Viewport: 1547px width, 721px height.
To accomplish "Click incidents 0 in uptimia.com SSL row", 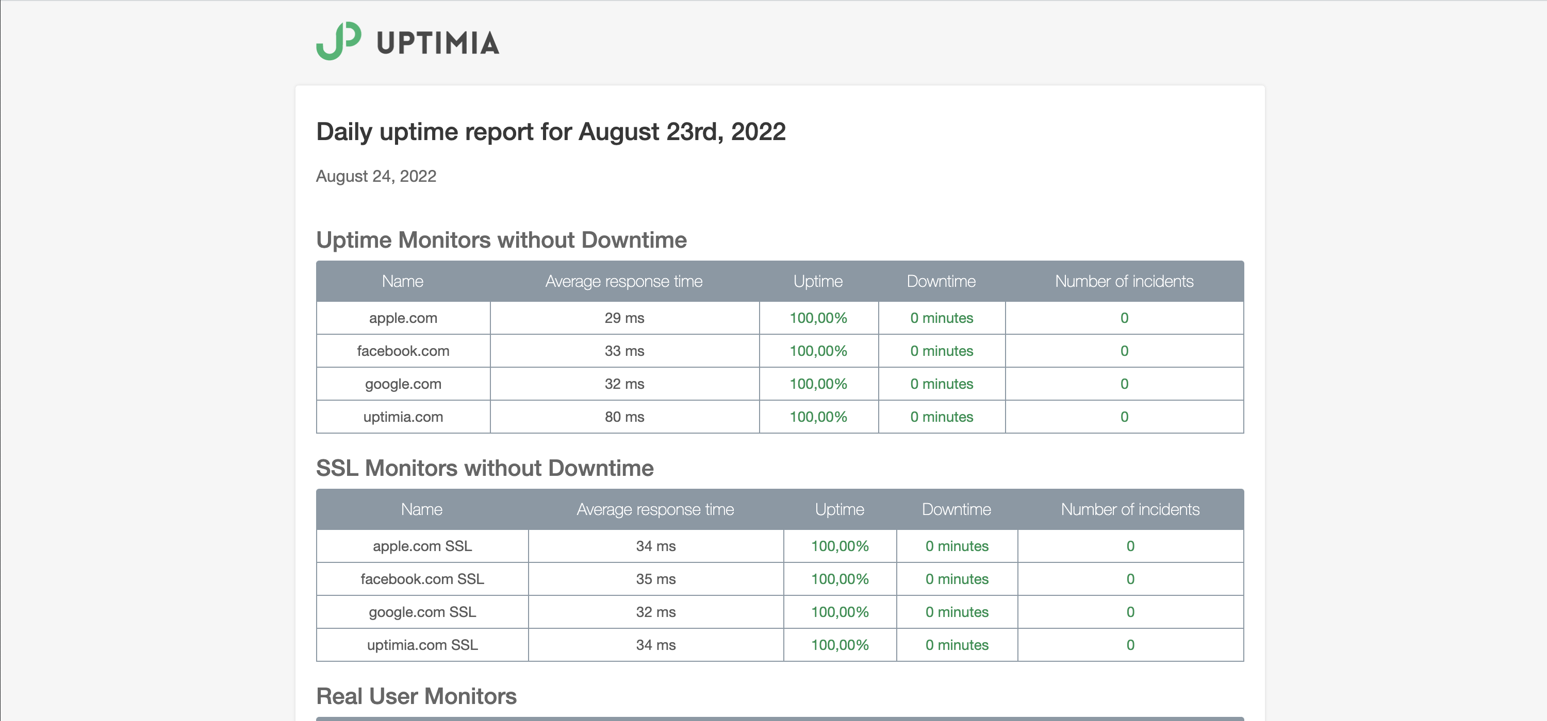I will tap(1130, 645).
